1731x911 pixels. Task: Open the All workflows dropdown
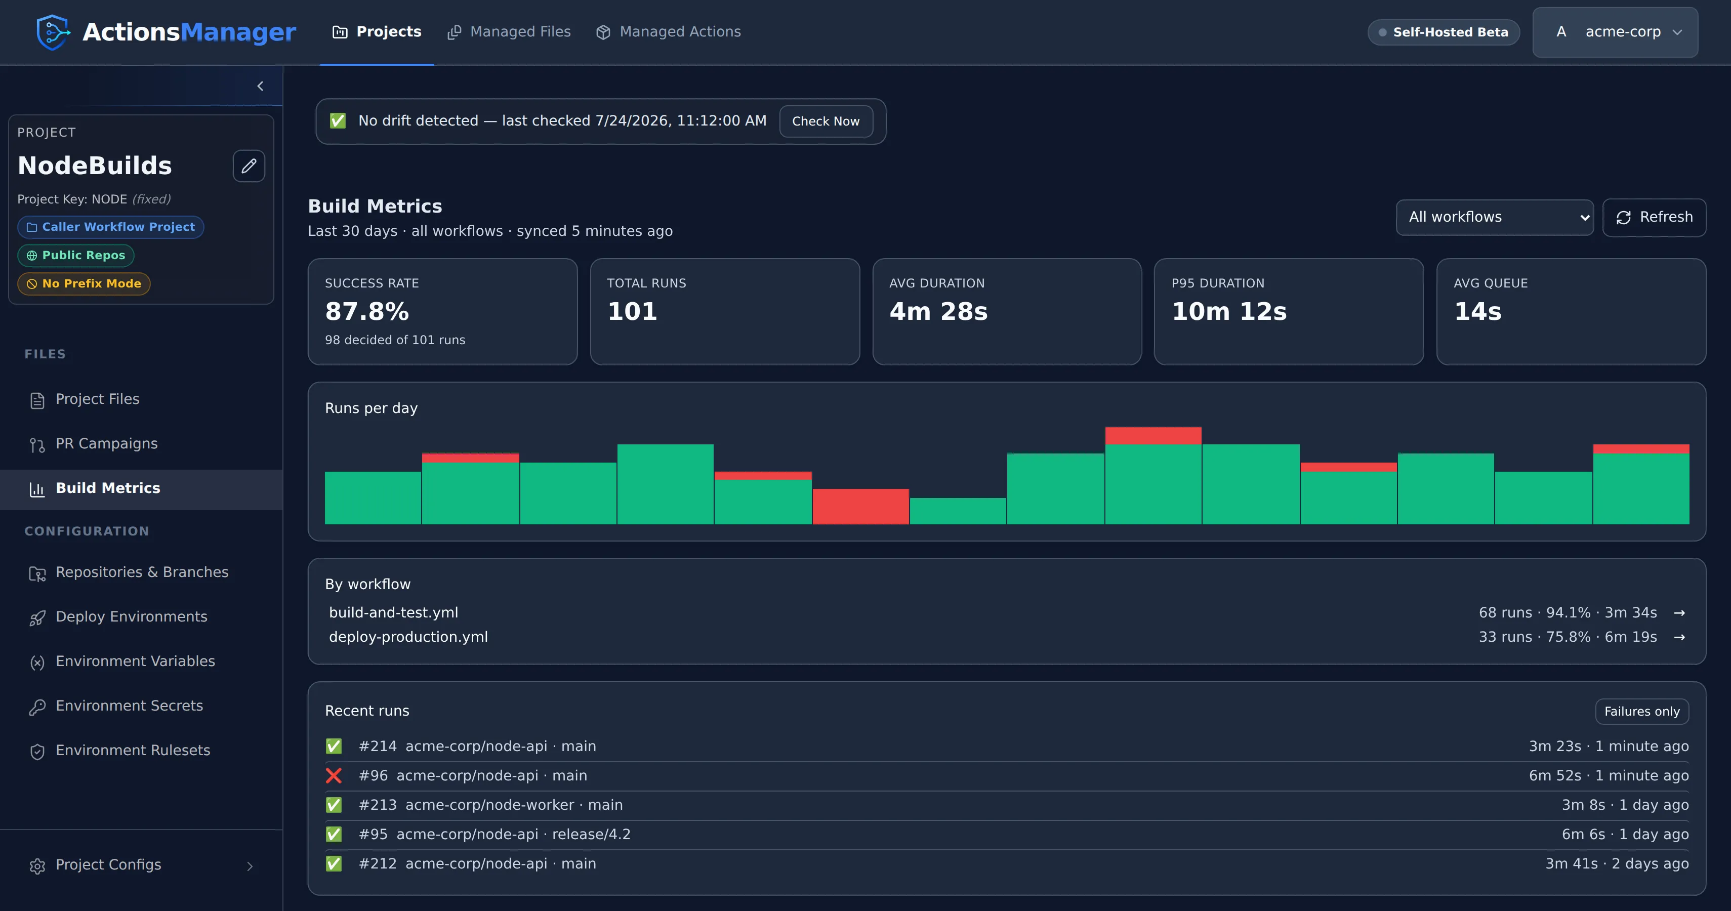tap(1494, 217)
